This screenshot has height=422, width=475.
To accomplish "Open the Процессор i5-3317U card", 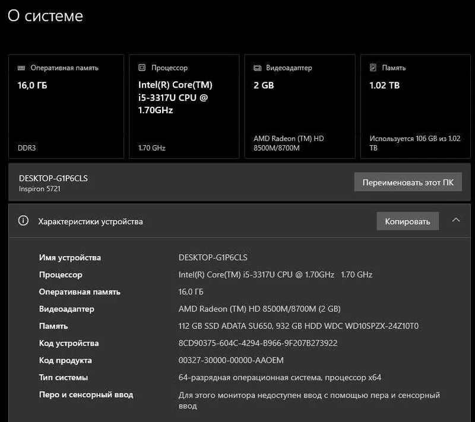I will point(184,107).
